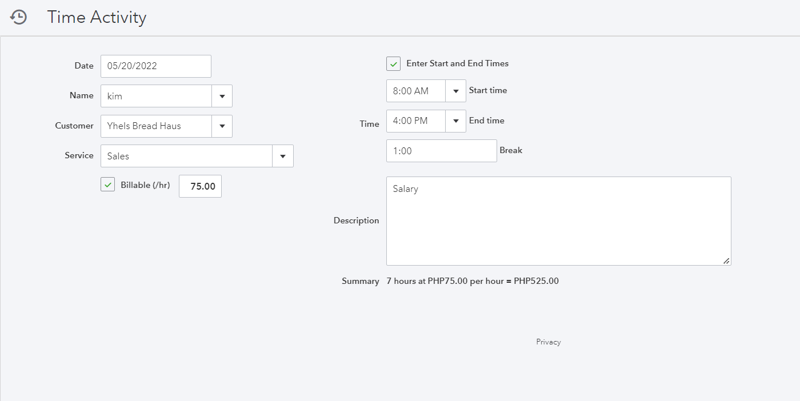Click the Customer field Yhels Bread Haus
Viewport: 800px width, 401px height.
click(156, 126)
